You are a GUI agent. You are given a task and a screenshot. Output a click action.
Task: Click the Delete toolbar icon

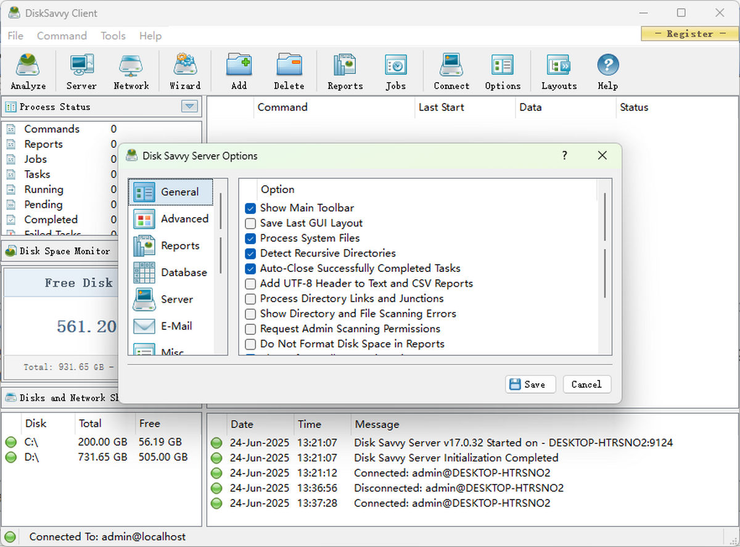coord(289,70)
